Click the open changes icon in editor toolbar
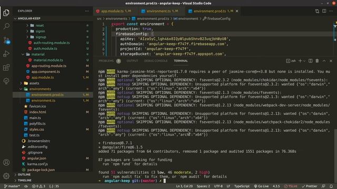The width and height of the screenshot is (337, 189). pyautogui.click(x=317, y=11)
